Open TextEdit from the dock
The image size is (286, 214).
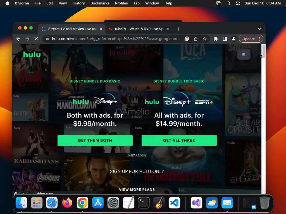(128, 203)
